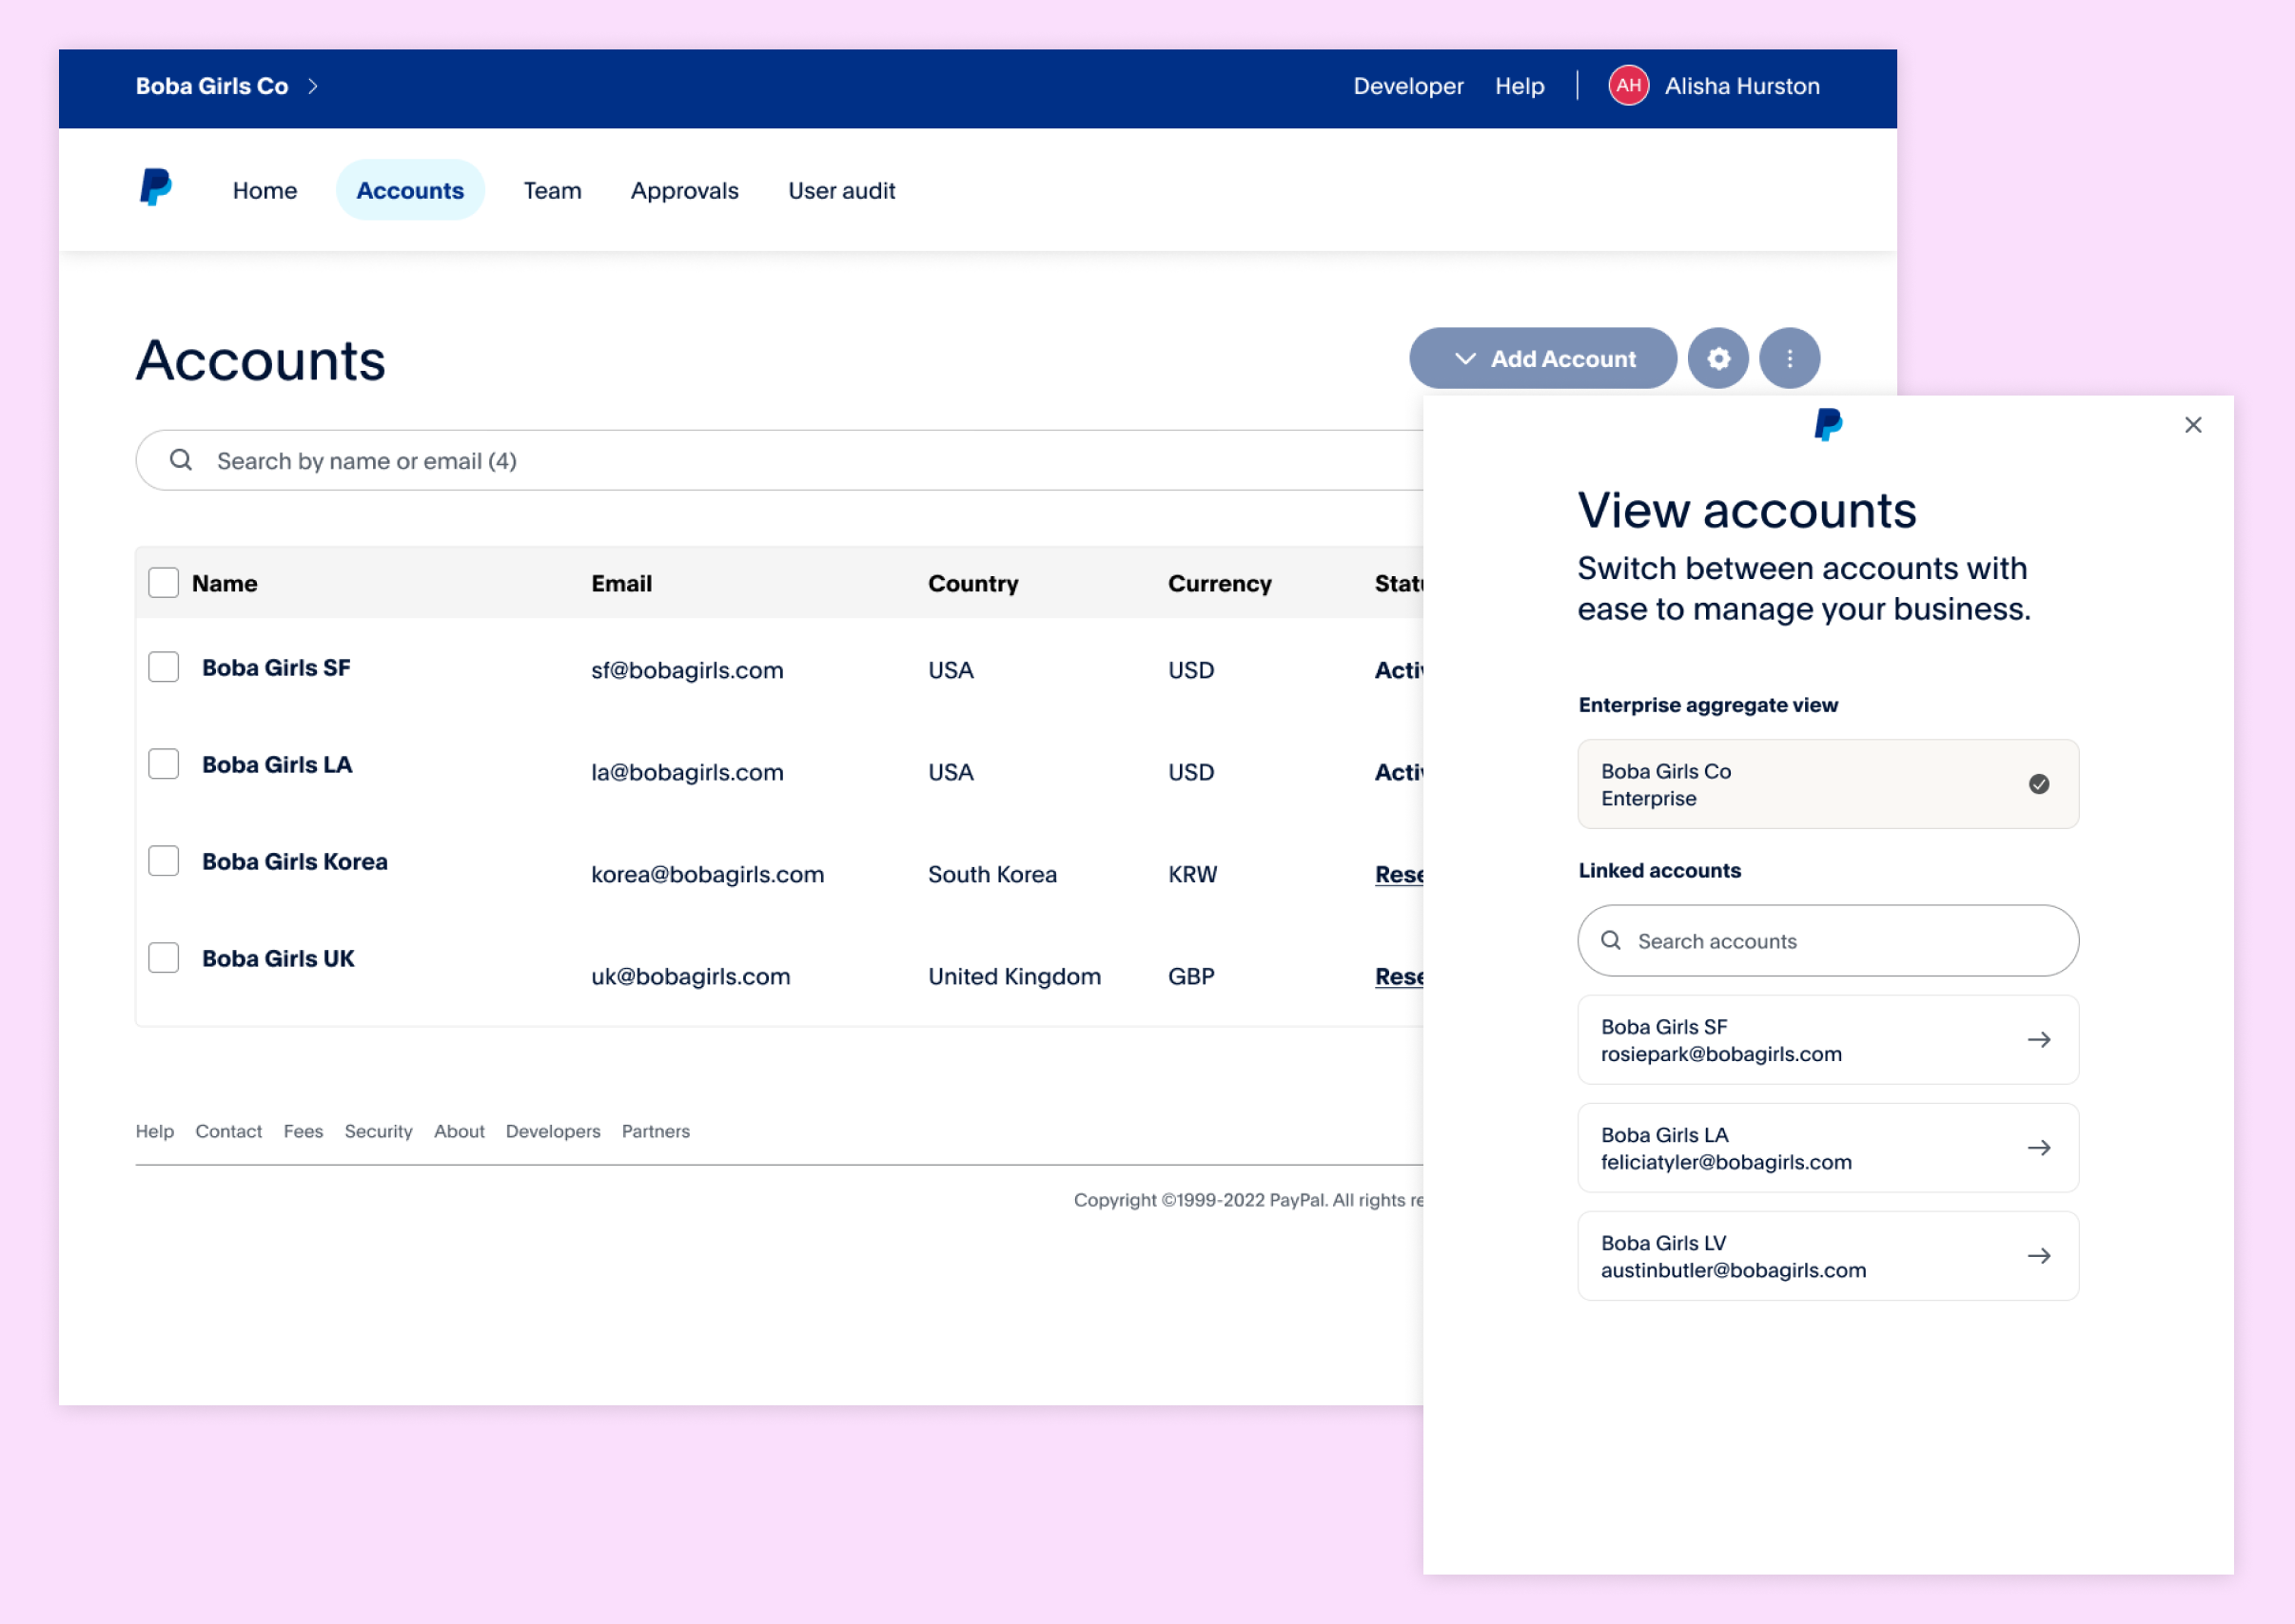The image size is (2295, 1624).
Task: Open the User audit tab
Action: pyautogui.click(x=841, y=190)
